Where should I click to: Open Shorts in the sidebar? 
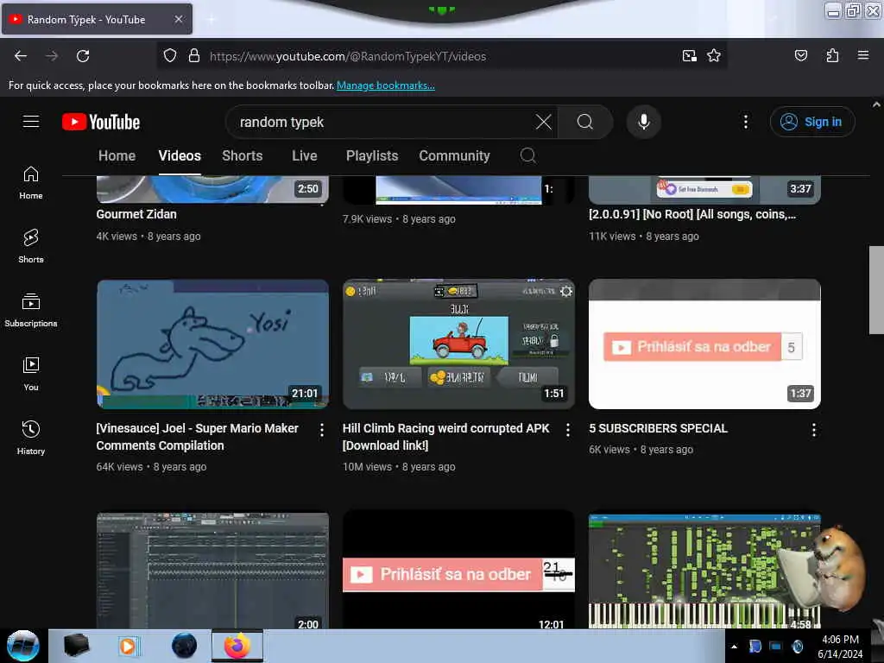31,247
